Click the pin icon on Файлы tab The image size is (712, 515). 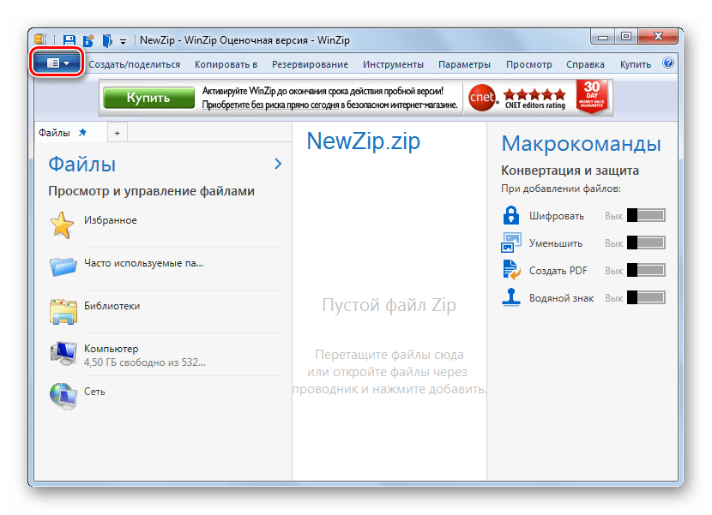[82, 133]
